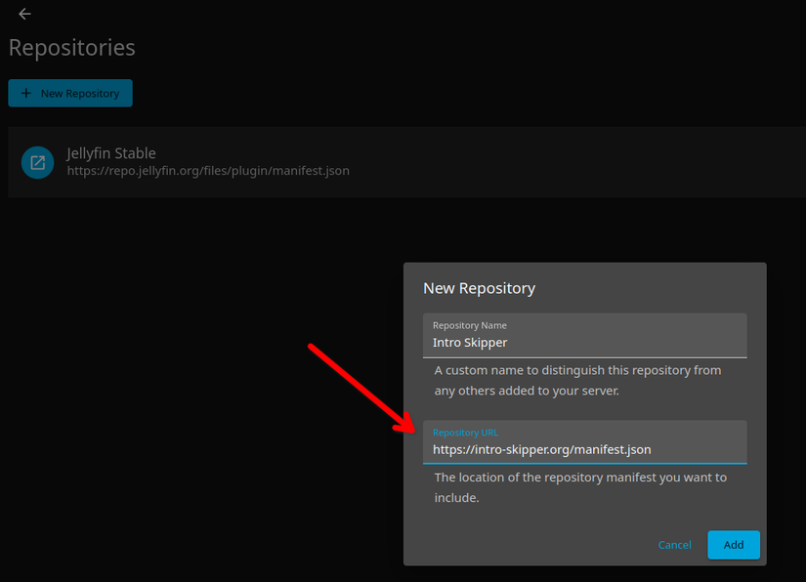Click the New Repository button label text

coord(79,93)
